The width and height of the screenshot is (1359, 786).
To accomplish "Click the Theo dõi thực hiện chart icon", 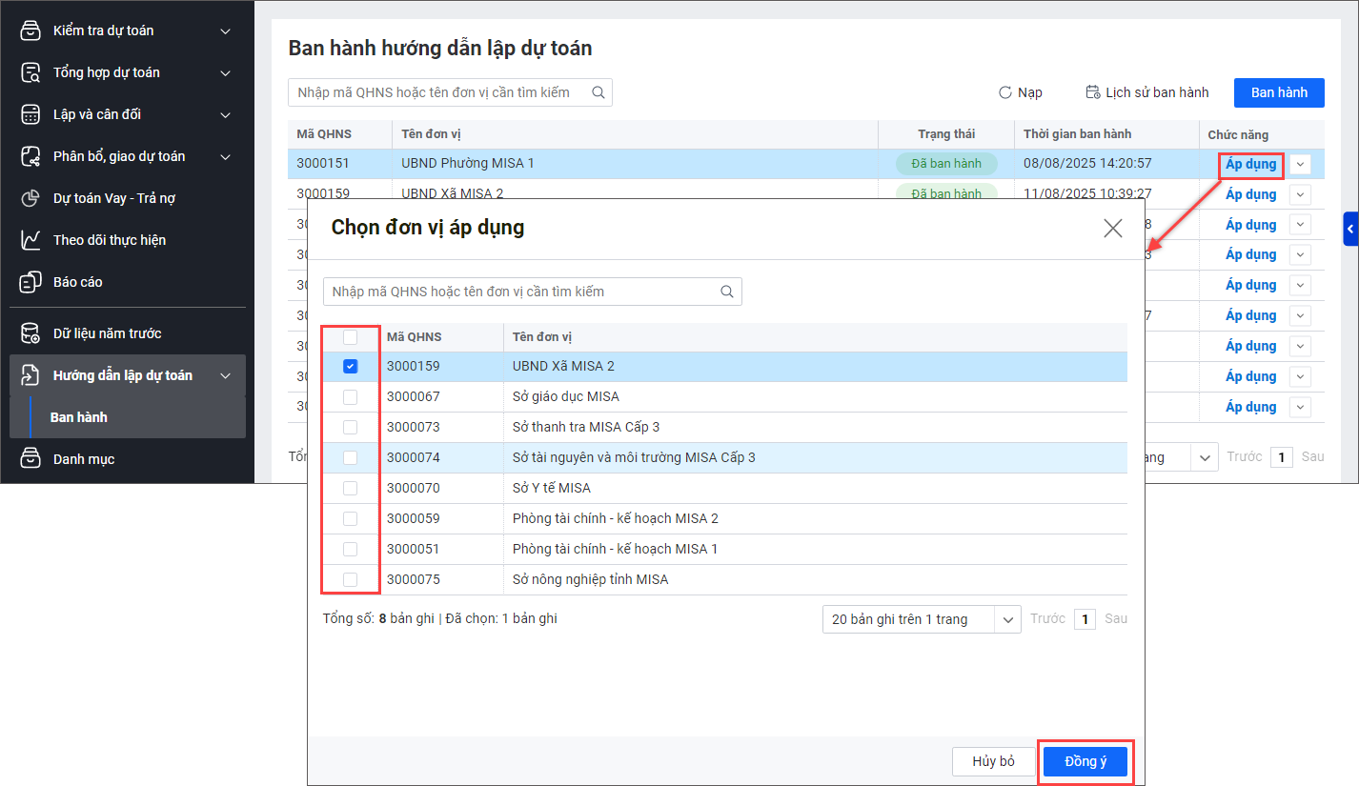I will [30, 240].
